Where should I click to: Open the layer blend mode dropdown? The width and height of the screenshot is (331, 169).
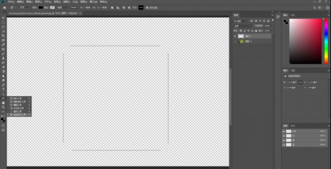[x=243, y=26]
